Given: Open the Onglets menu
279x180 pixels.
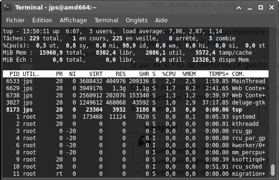Looking at the screenshot, I should point(137,20).
